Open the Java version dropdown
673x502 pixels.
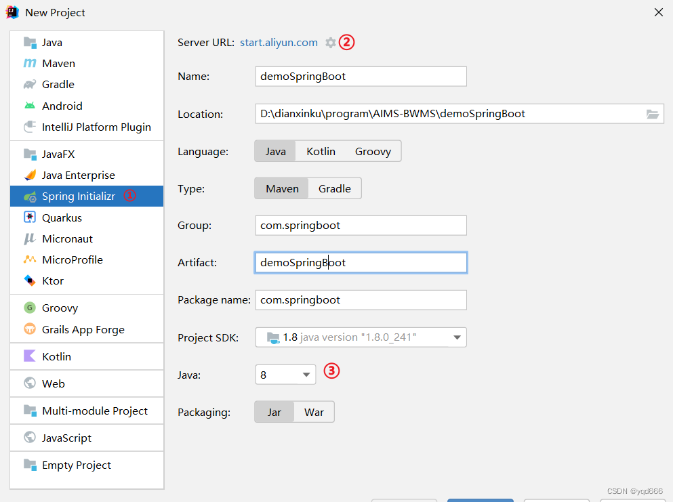(x=285, y=375)
